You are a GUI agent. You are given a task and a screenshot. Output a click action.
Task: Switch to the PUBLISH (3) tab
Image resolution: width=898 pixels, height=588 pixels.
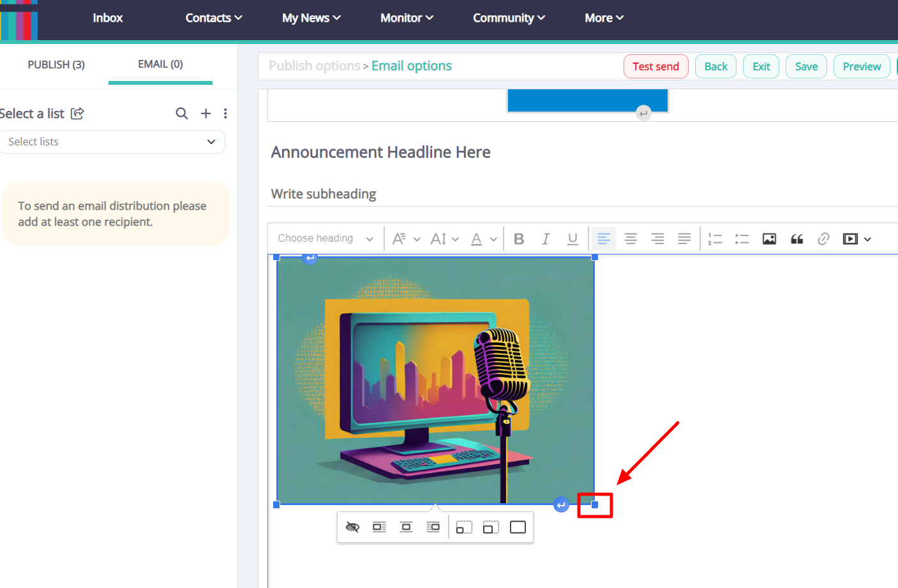click(56, 64)
